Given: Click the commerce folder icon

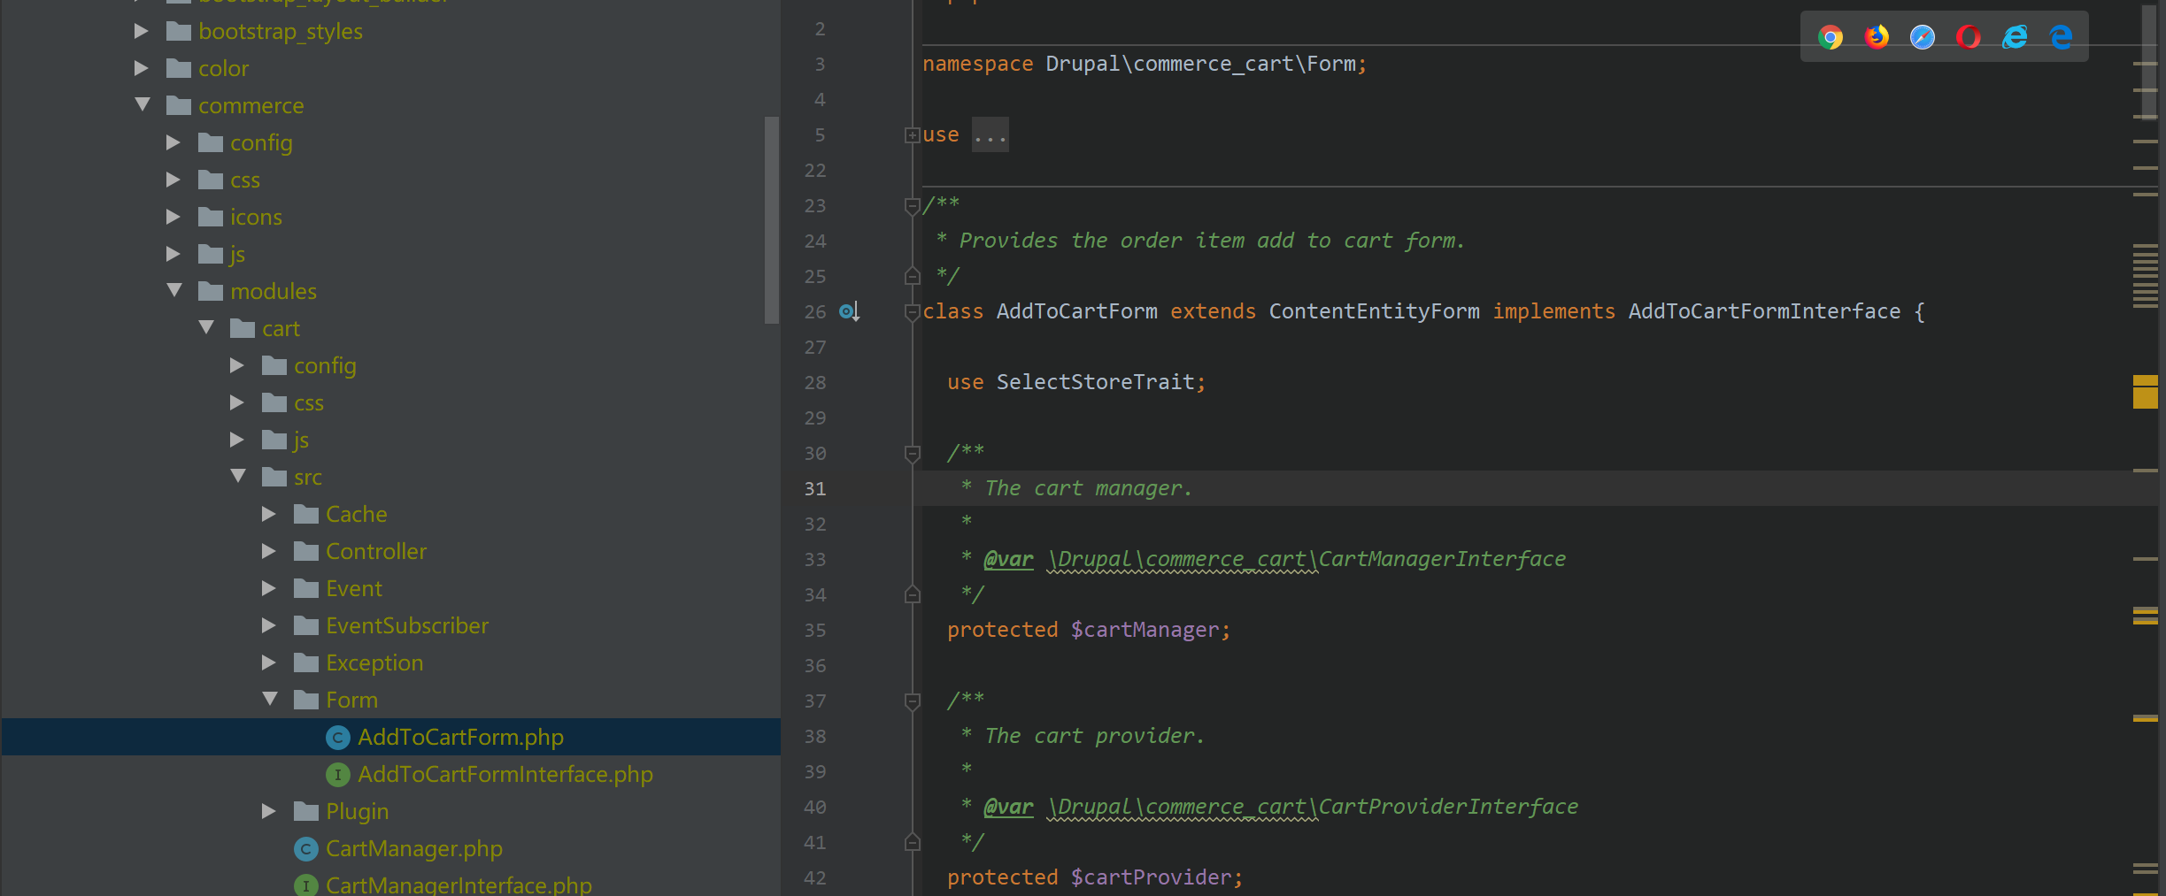Looking at the screenshot, I should pos(179,105).
